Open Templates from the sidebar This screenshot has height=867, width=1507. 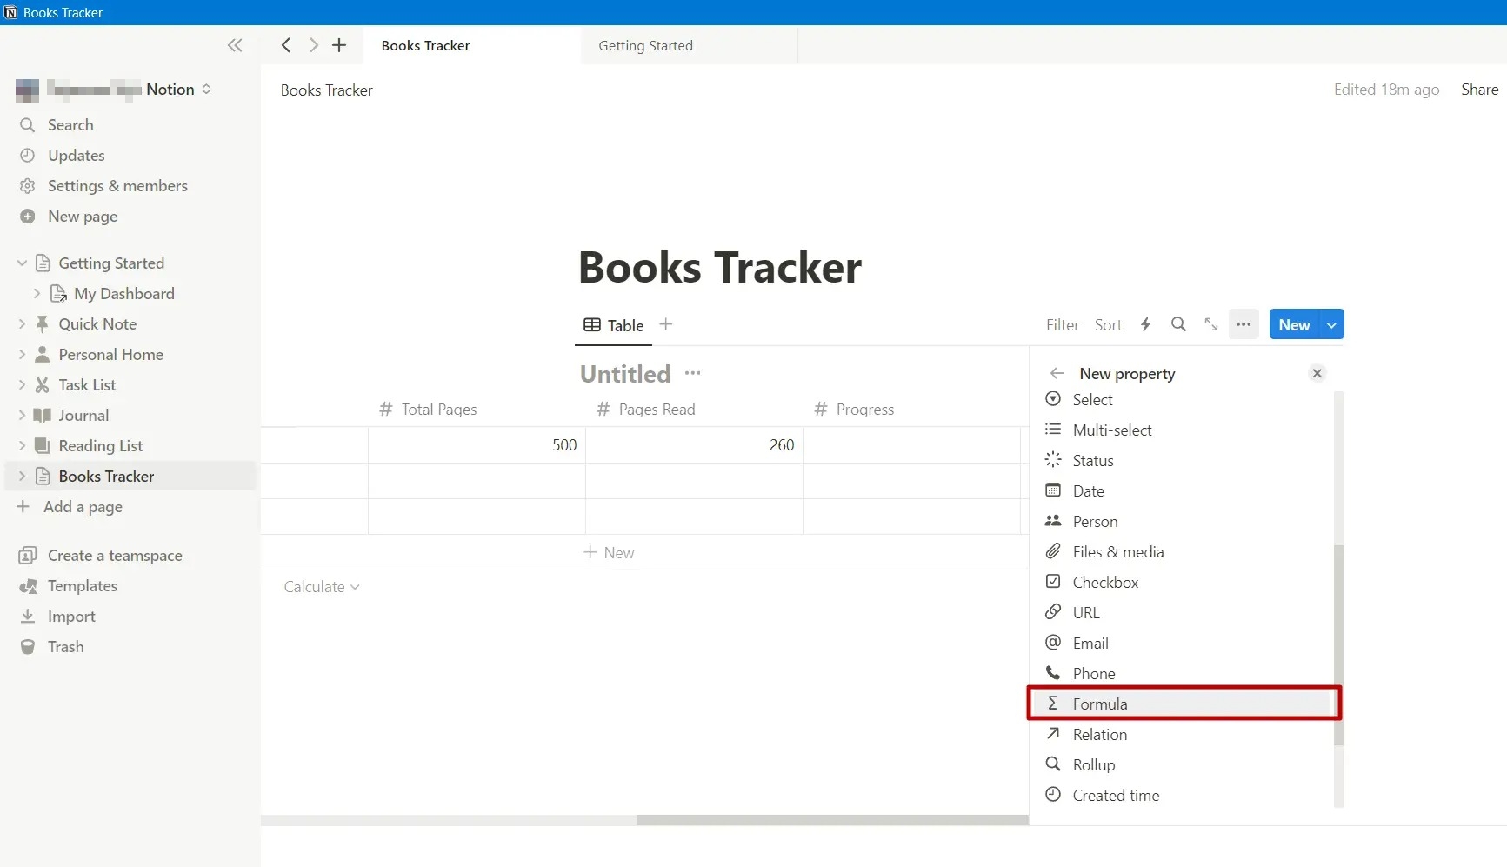[81, 585]
